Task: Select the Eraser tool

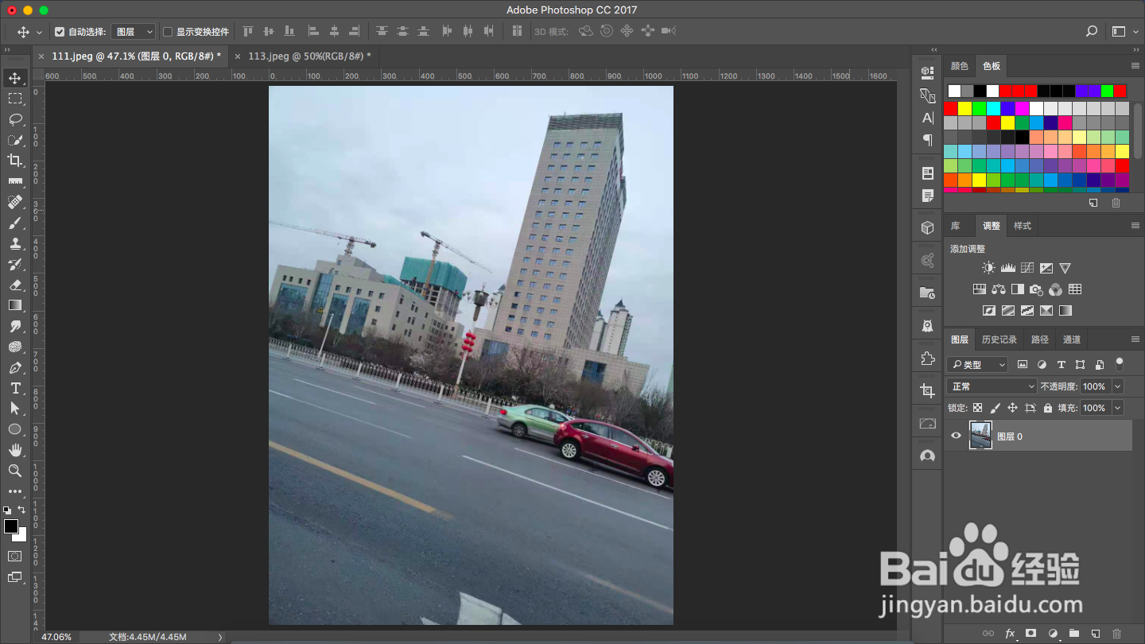Action: click(15, 285)
